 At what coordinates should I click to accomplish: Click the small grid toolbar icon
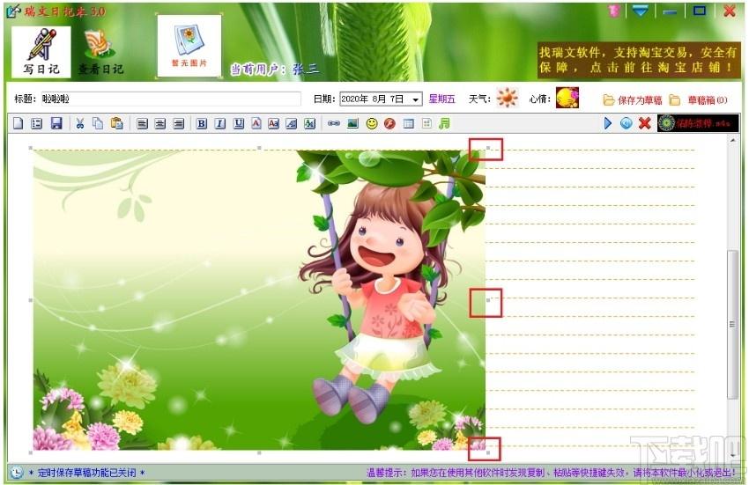click(x=426, y=123)
